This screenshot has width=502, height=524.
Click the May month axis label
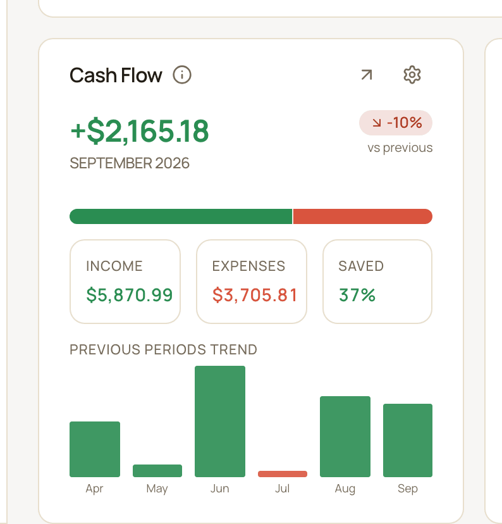point(157,489)
